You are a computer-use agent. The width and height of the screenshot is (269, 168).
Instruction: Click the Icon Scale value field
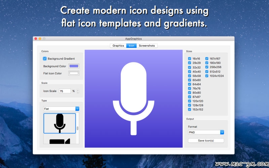click(x=65, y=91)
